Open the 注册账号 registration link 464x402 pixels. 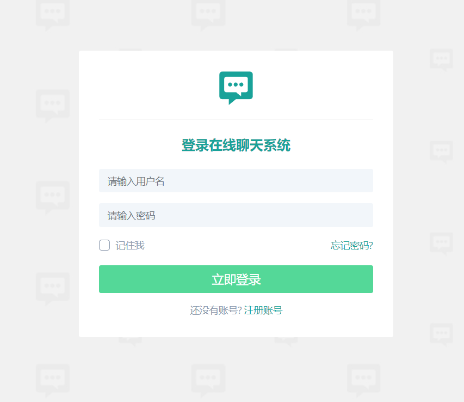pos(263,310)
